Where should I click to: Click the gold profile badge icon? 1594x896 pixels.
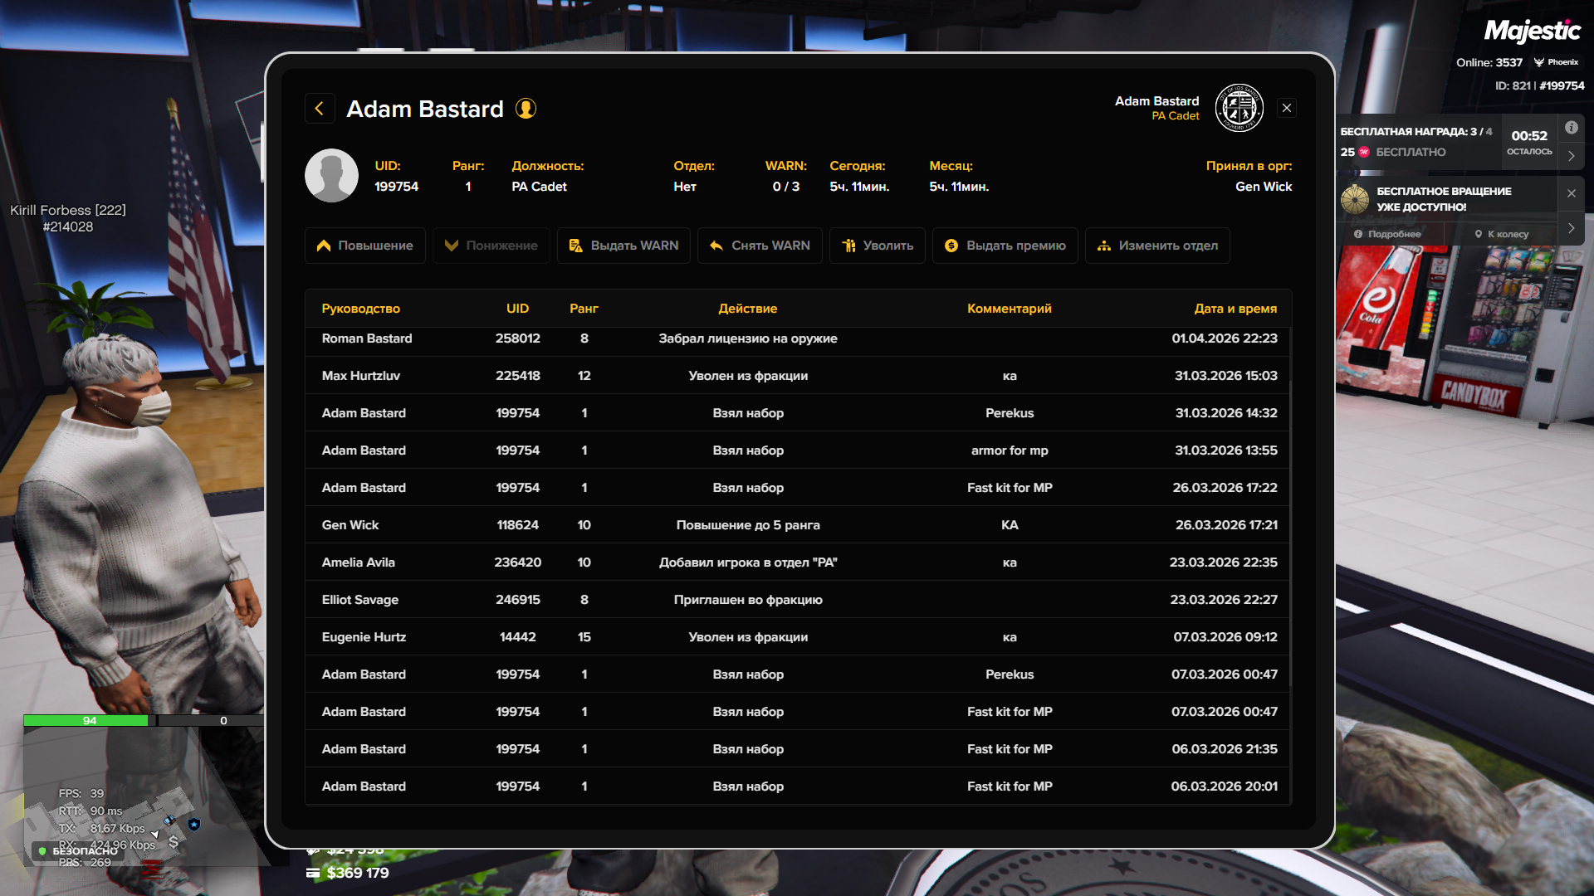(x=526, y=109)
